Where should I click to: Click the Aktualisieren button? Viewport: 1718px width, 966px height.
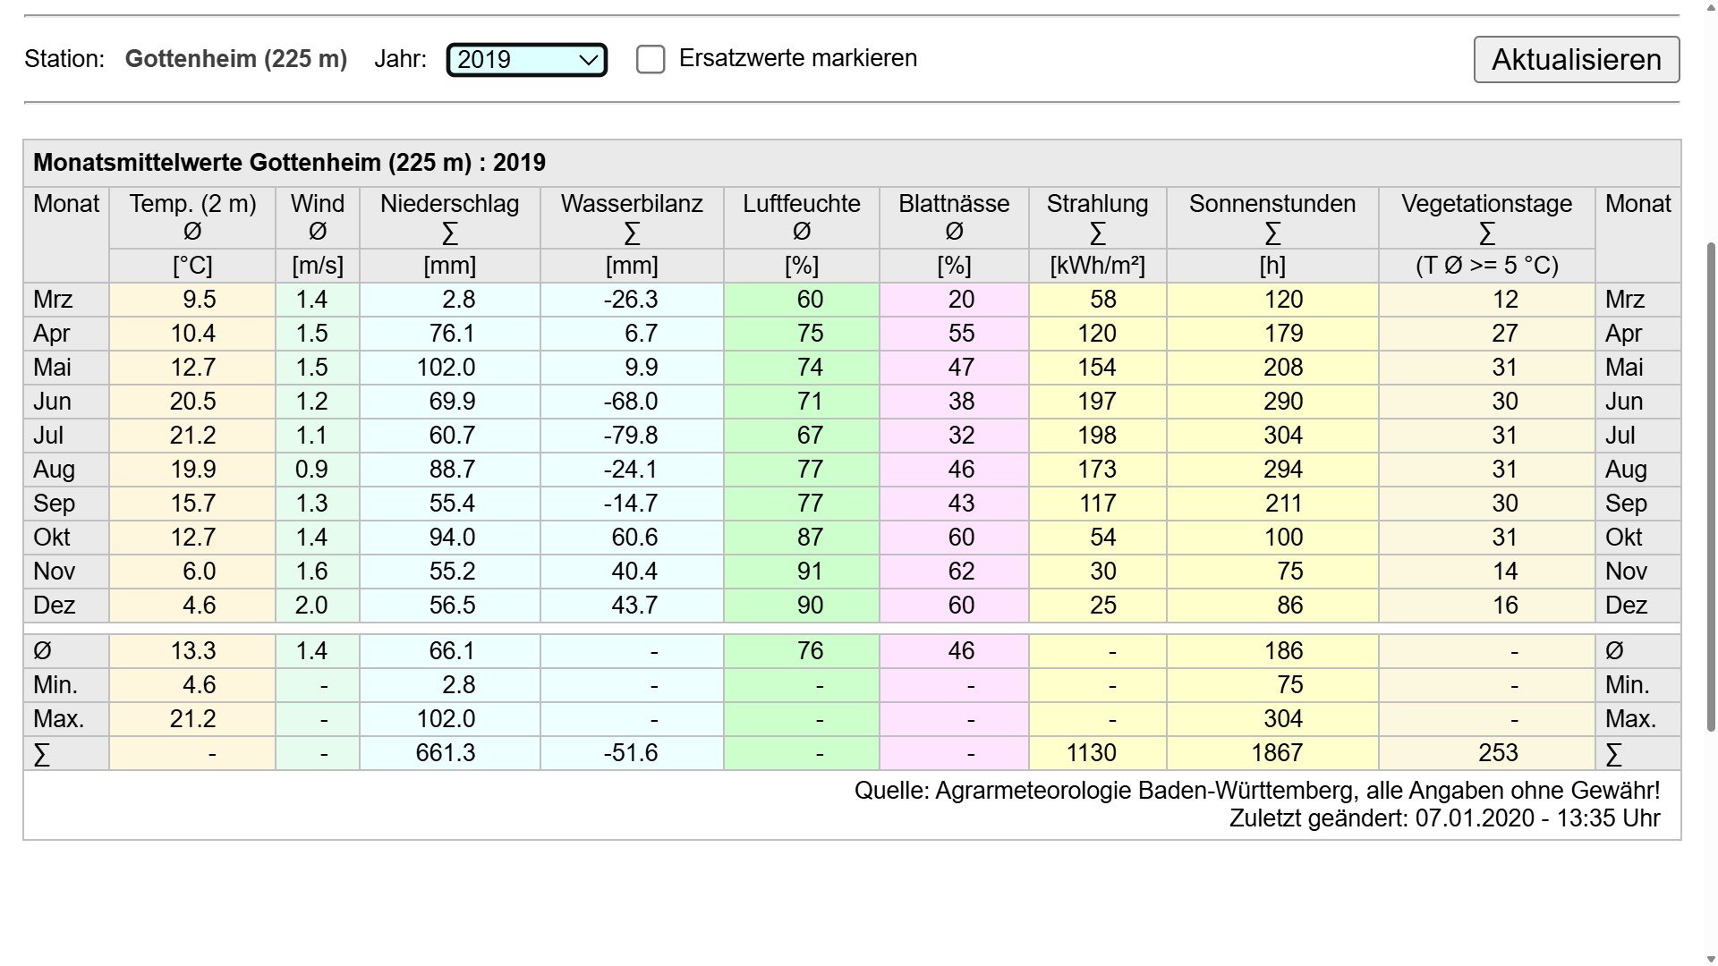click(1576, 60)
